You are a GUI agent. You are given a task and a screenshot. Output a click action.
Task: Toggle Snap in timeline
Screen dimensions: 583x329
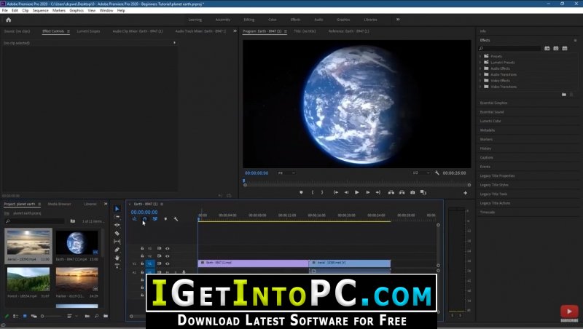(144, 219)
